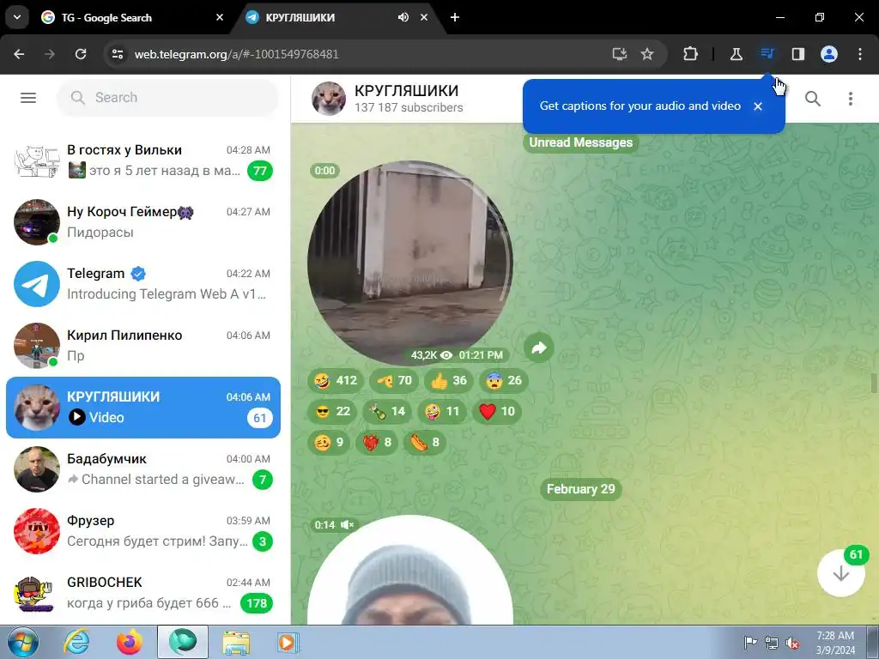Open chat Фрузер

(143, 530)
